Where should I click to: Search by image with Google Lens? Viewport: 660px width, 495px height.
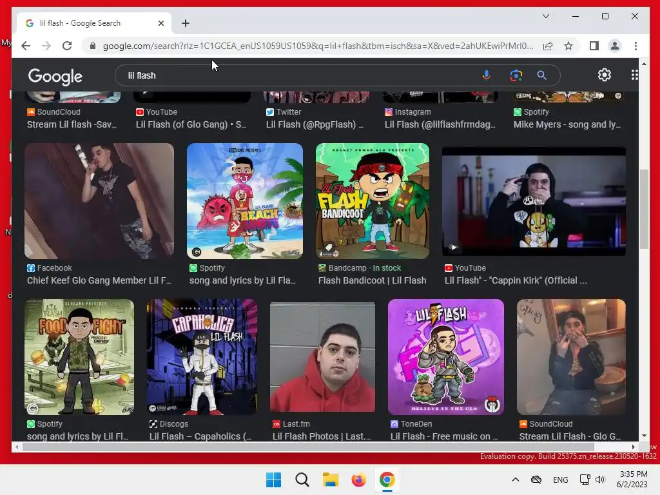click(516, 75)
